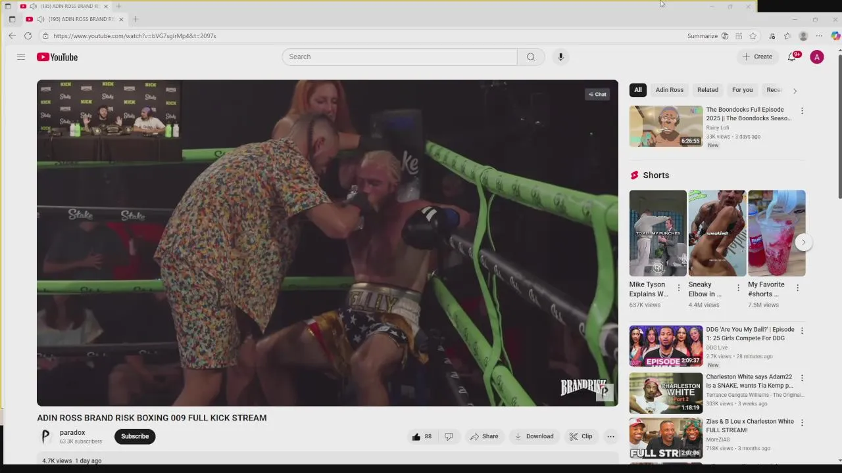
Task: Open Sneaky Elbow short thumbnail
Action: pos(717,233)
